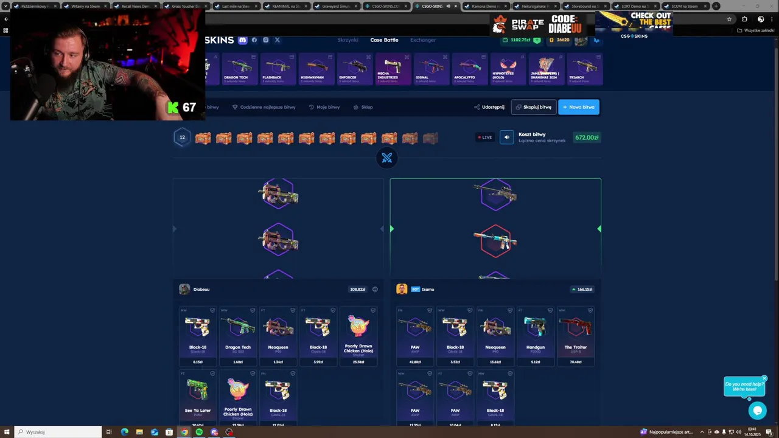Click Isamu's 166.15zł total
This screenshot has width=779, height=438.
[x=582, y=290]
